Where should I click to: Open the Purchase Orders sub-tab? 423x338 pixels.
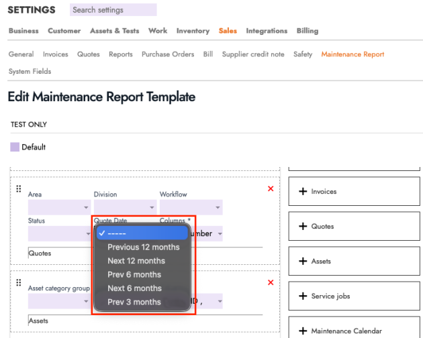click(168, 54)
